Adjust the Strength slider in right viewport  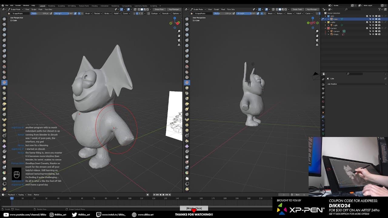[246, 13]
